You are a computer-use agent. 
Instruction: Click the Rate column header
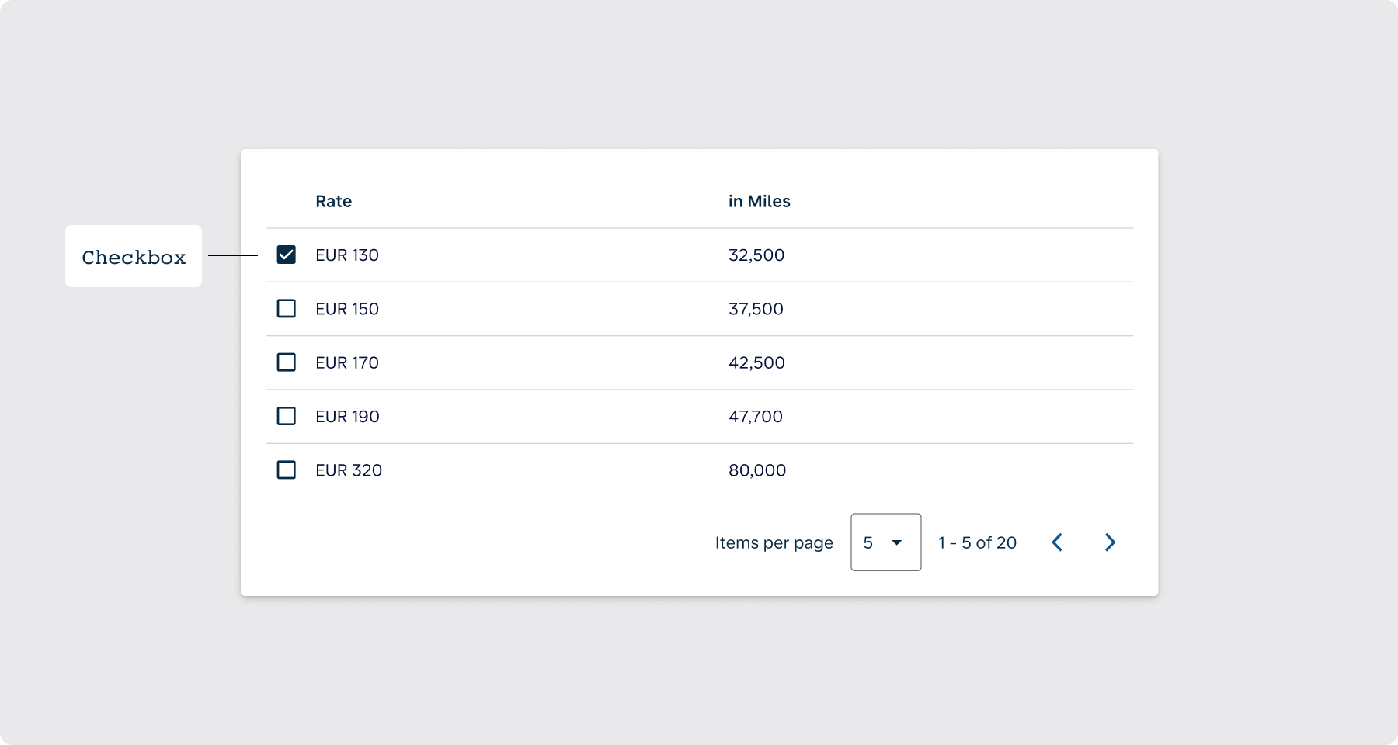pos(333,202)
